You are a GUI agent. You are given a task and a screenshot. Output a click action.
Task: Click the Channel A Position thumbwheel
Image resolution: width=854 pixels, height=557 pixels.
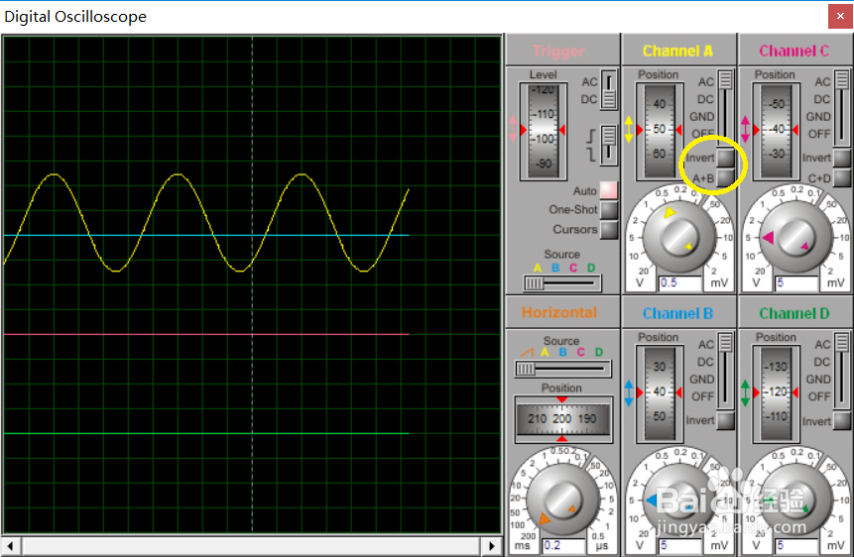(x=660, y=131)
